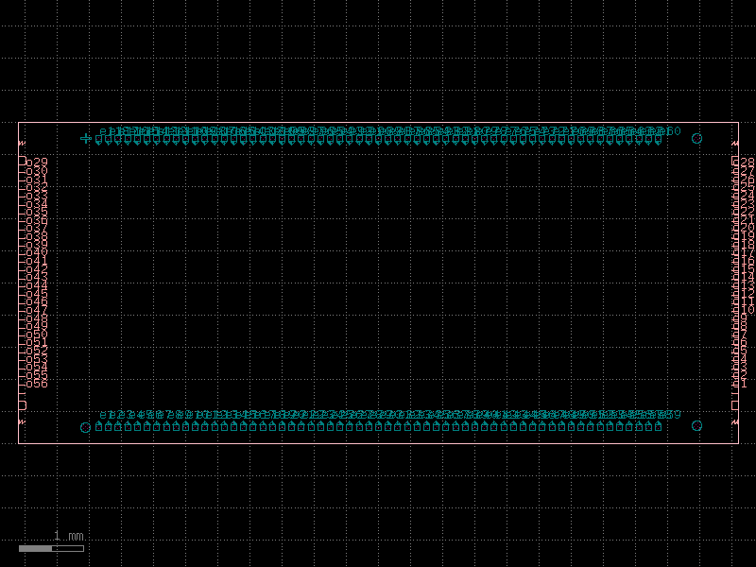Image resolution: width=756 pixels, height=567 pixels.
Task: Select the rightmost pad in the bottom row
Action: 659,426
